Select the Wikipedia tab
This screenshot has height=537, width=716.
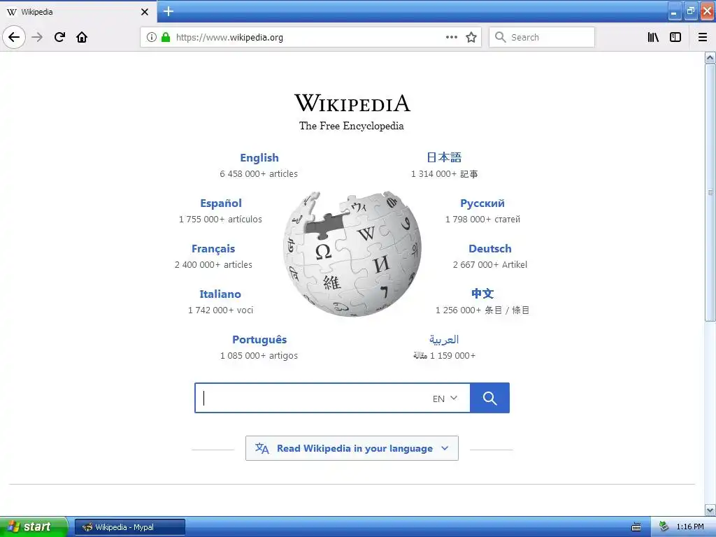78,12
